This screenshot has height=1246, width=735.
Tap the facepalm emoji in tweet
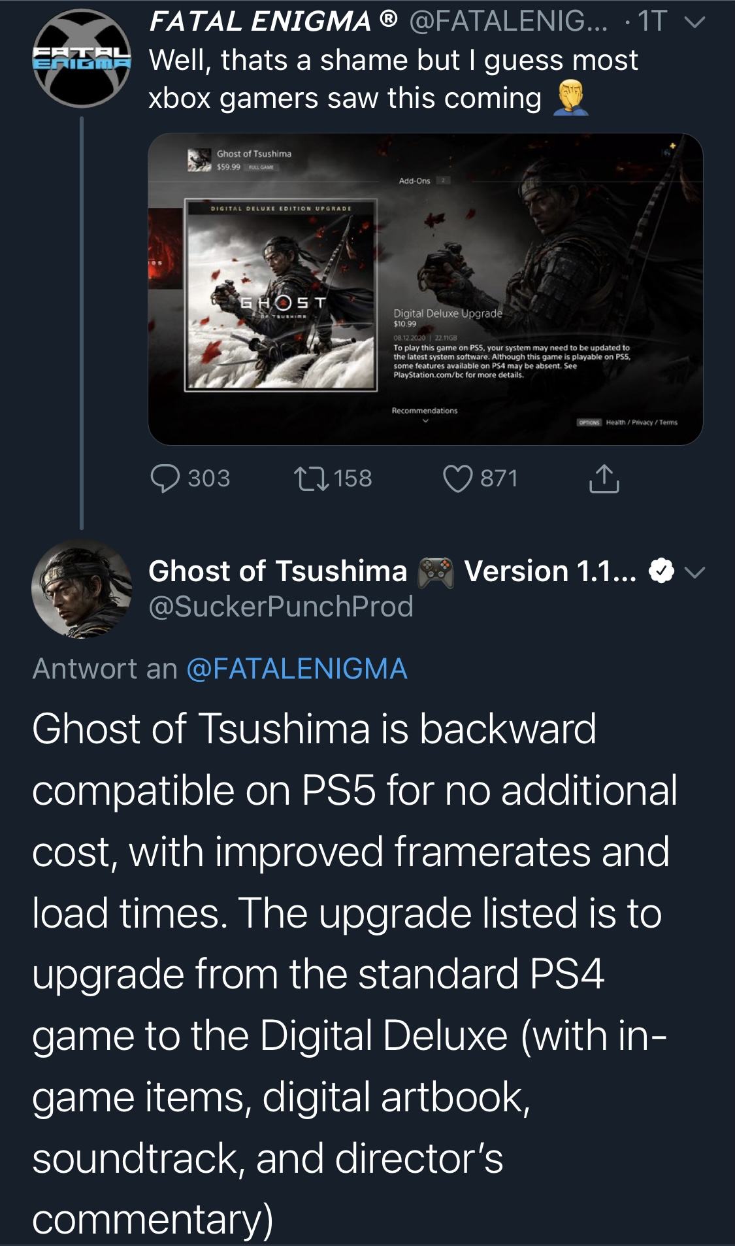click(x=571, y=98)
